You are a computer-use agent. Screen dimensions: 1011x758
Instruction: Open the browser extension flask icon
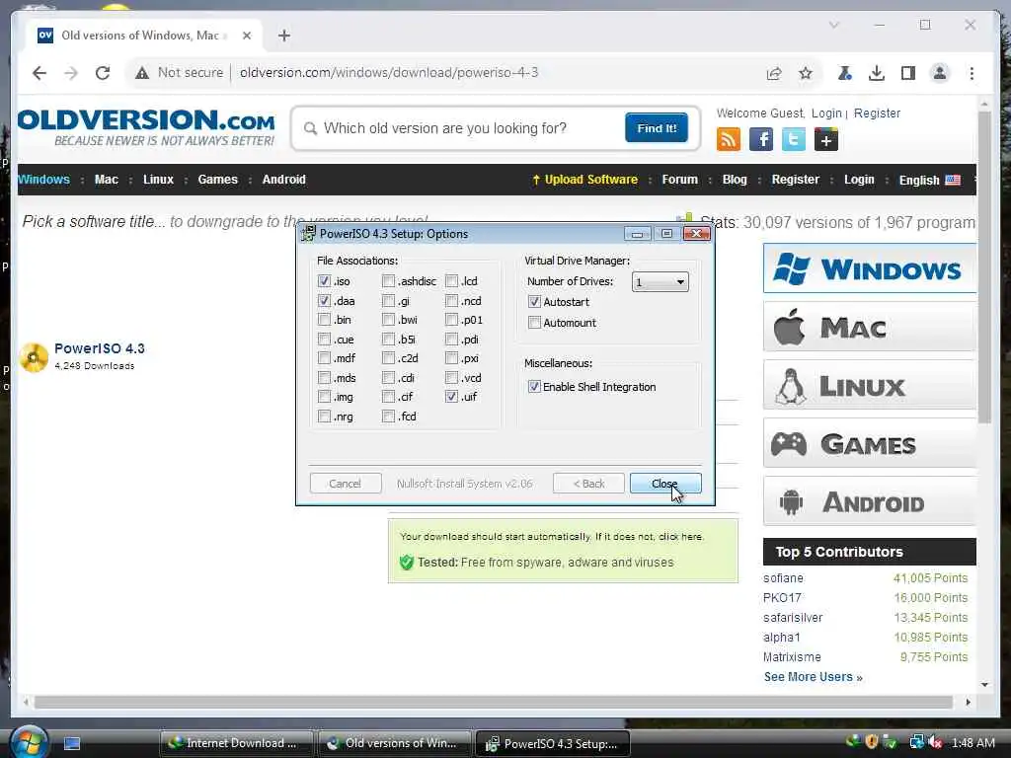pyautogui.click(x=845, y=73)
